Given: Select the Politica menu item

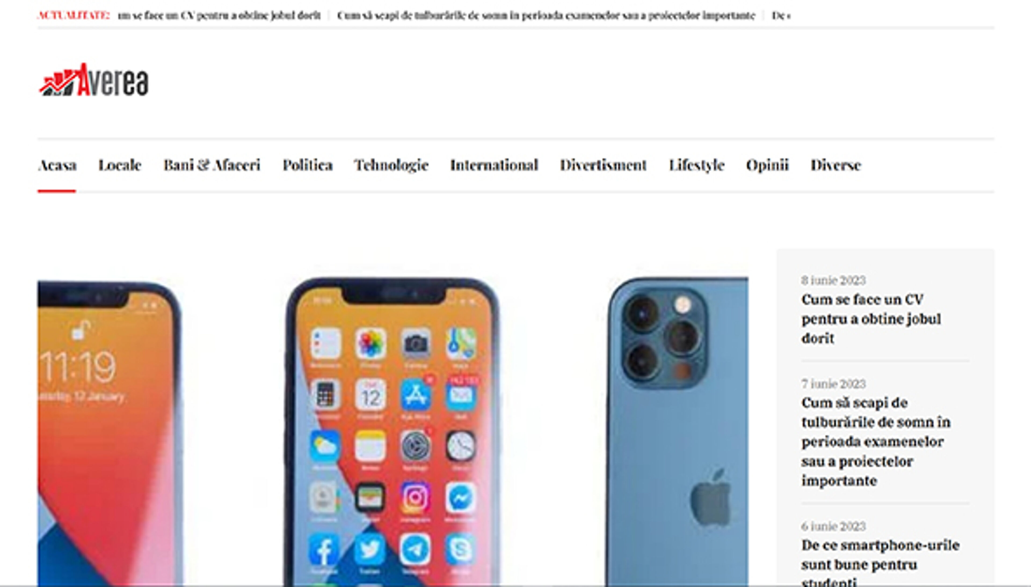Looking at the screenshot, I should tap(307, 165).
